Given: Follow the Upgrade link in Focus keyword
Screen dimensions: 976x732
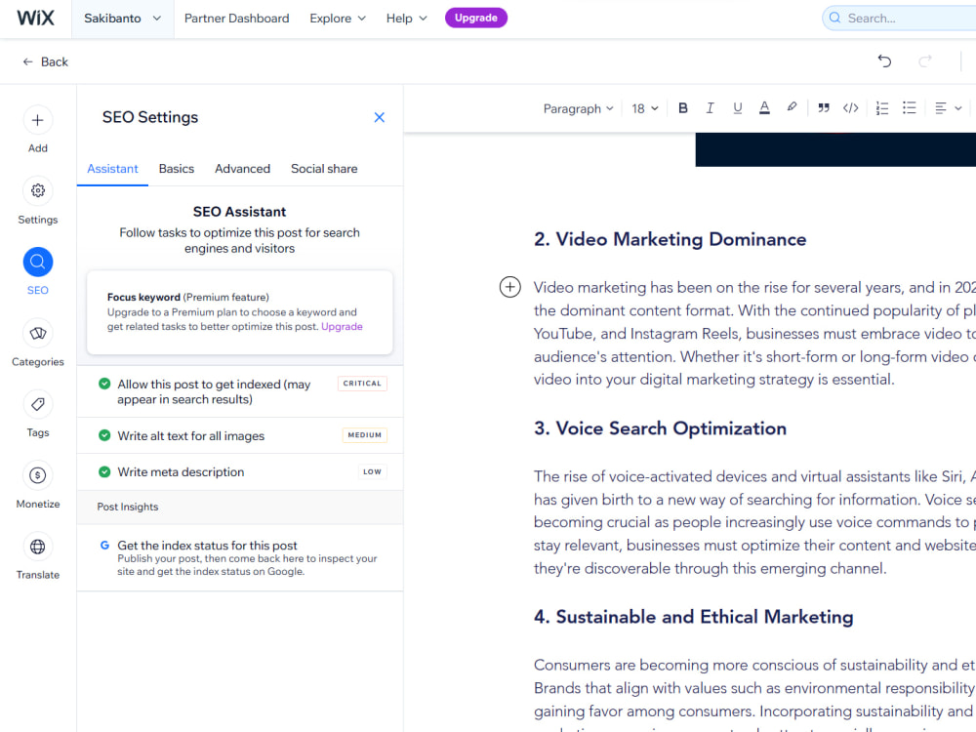Looking at the screenshot, I should [342, 327].
